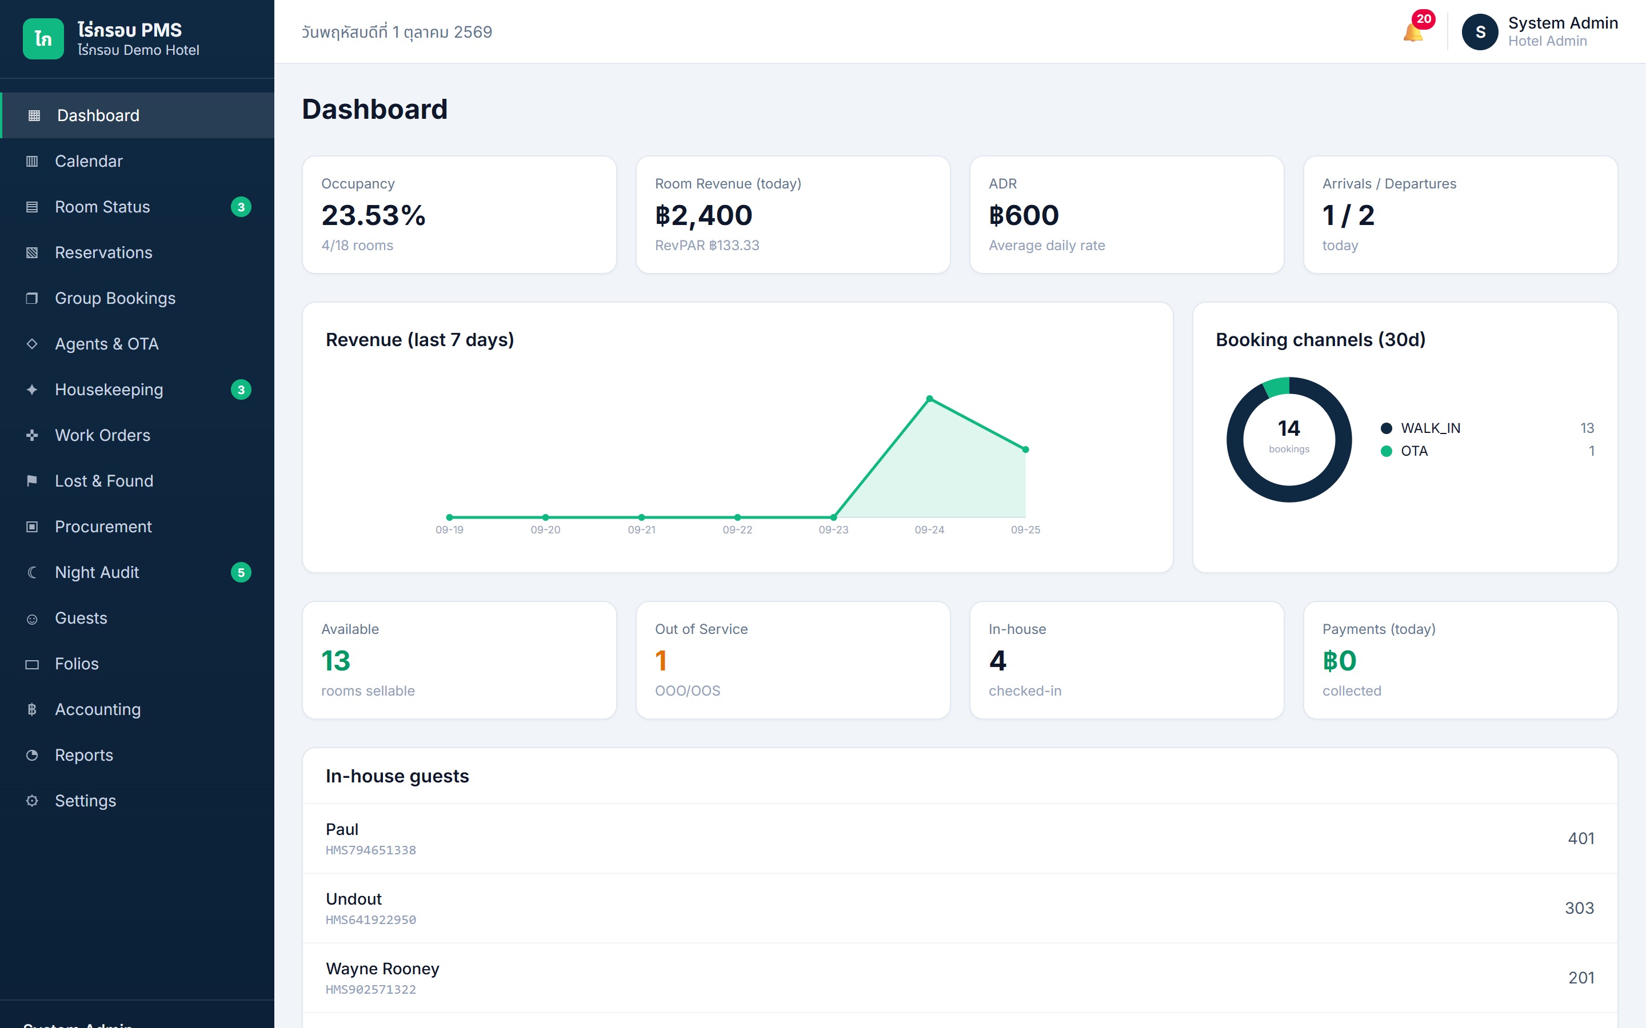This screenshot has width=1646, height=1028.
Task: Click the Housekeeping sparkle icon
Action: point(32,389)
